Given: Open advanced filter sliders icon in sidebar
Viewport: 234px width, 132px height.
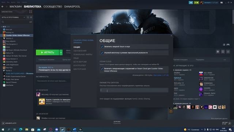Looking at the screenshot, I should pos(31,22).
